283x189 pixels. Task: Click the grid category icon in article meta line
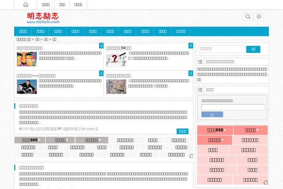click(48, 129)
